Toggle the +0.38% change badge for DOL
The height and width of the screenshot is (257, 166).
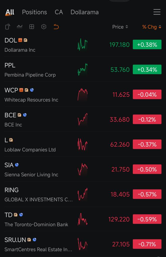click(147, 44)
